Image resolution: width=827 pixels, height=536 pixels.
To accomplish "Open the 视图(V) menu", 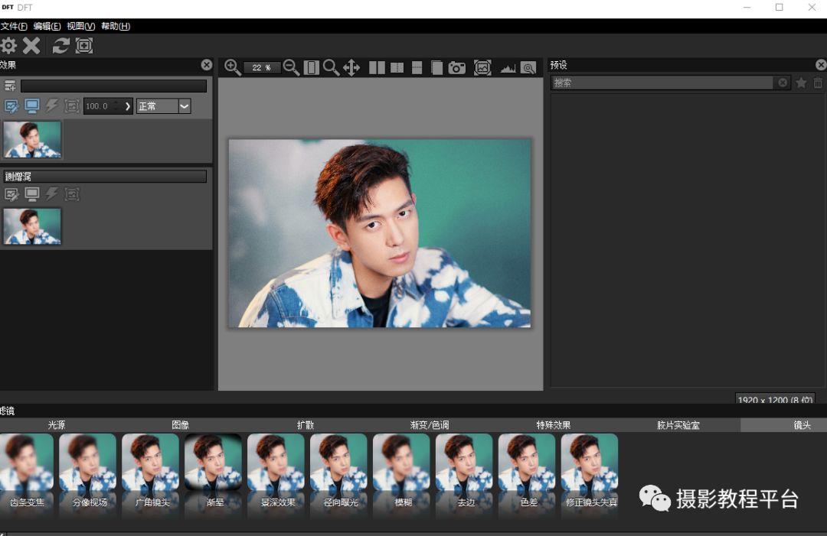I will 80,26.
